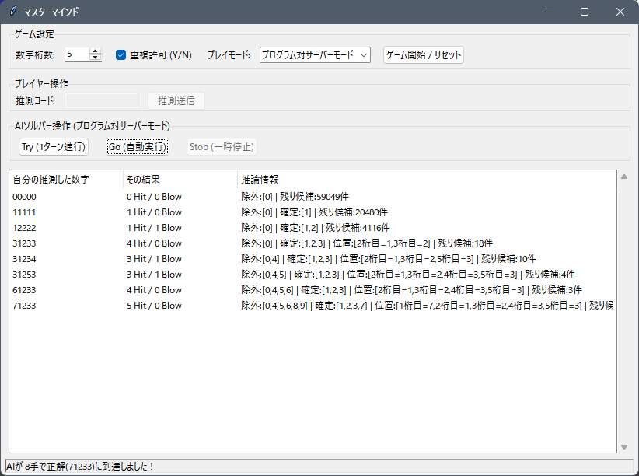Click status bar message AIが 8手で正解
Screen dimensions: 639x476
(x=80, y=466)
